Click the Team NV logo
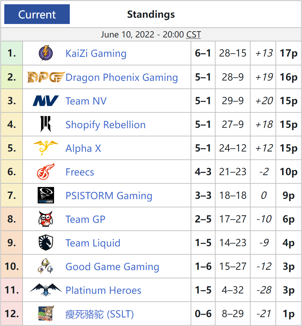302x326 pixels. [46, 101]
